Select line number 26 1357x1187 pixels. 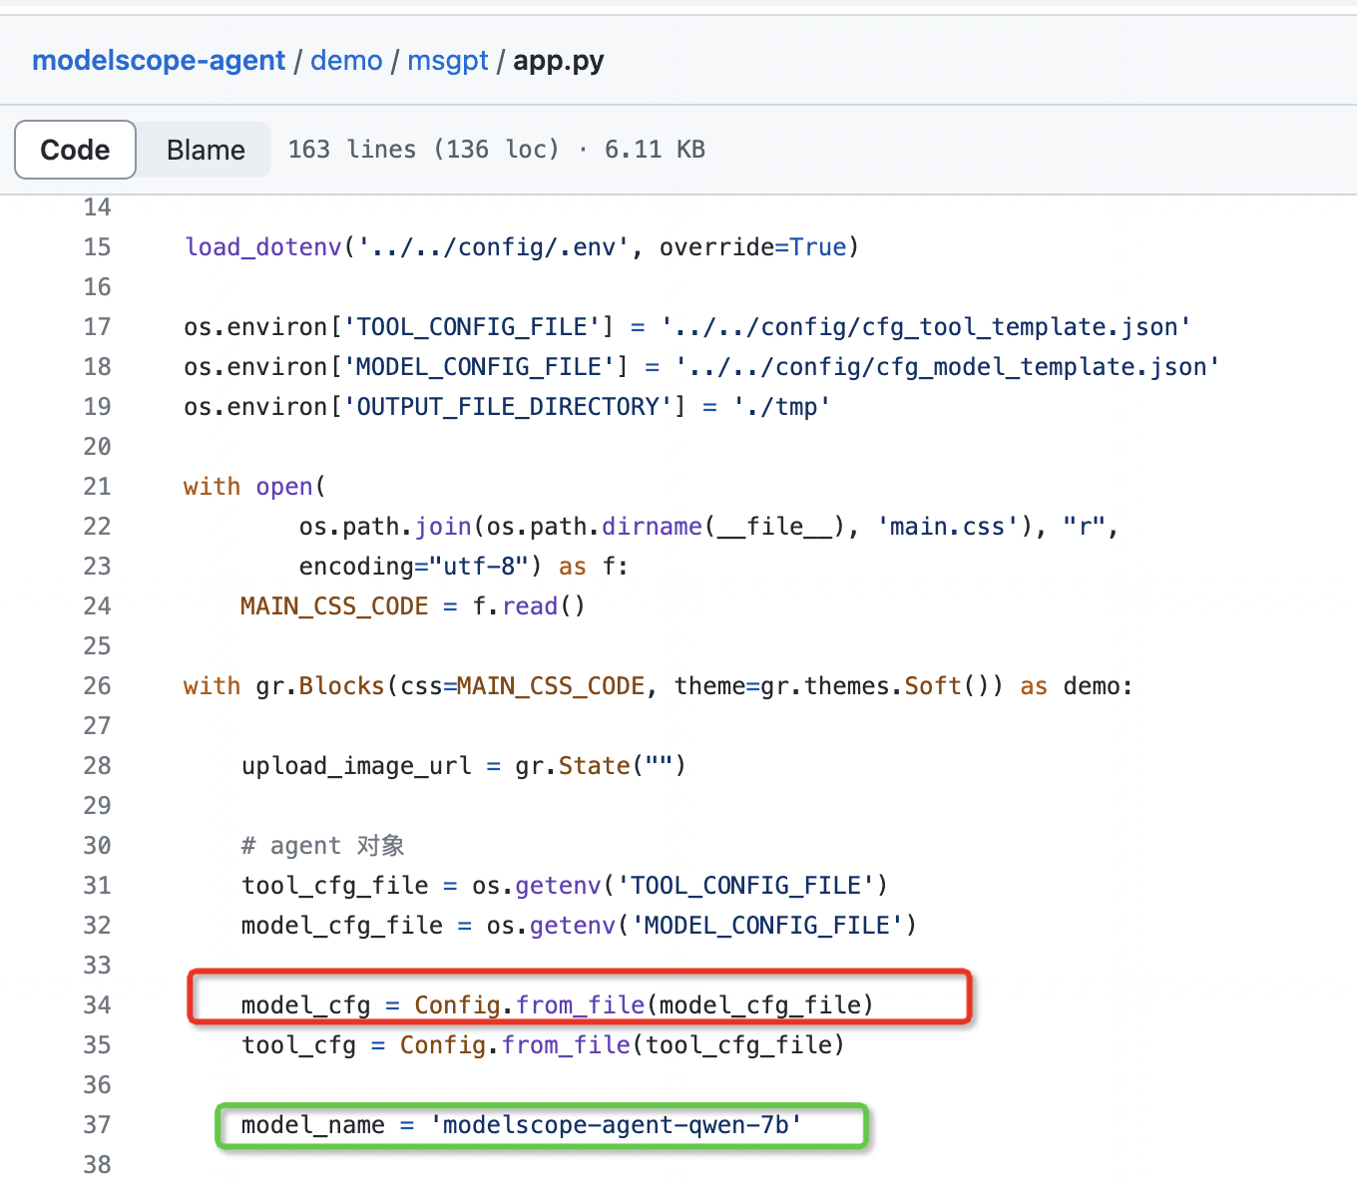[97, 686]
